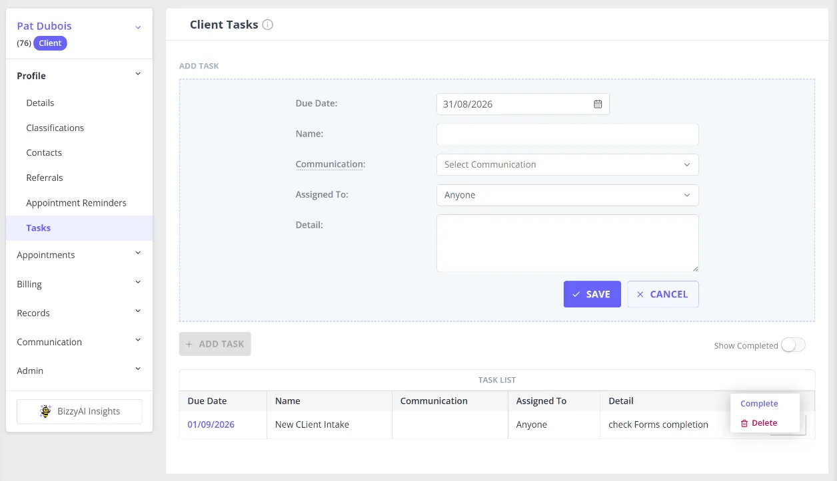The image size is (837, 481).
Task: Expand the Billing sidebar section
Action: [138, 283]
